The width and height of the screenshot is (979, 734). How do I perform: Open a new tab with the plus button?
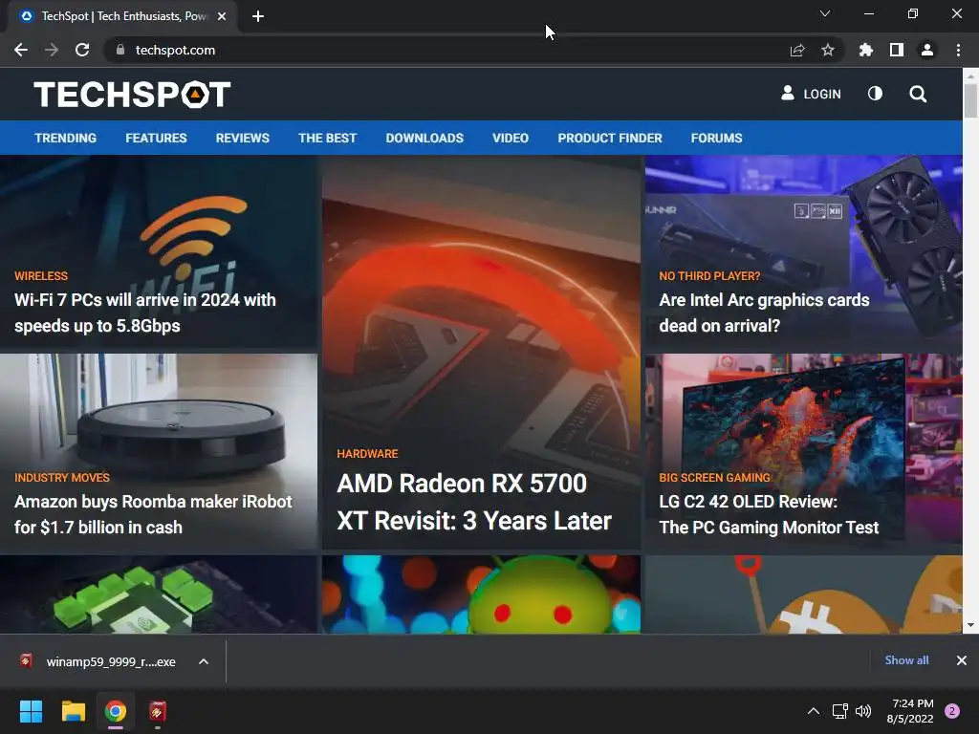click(258, 16)
